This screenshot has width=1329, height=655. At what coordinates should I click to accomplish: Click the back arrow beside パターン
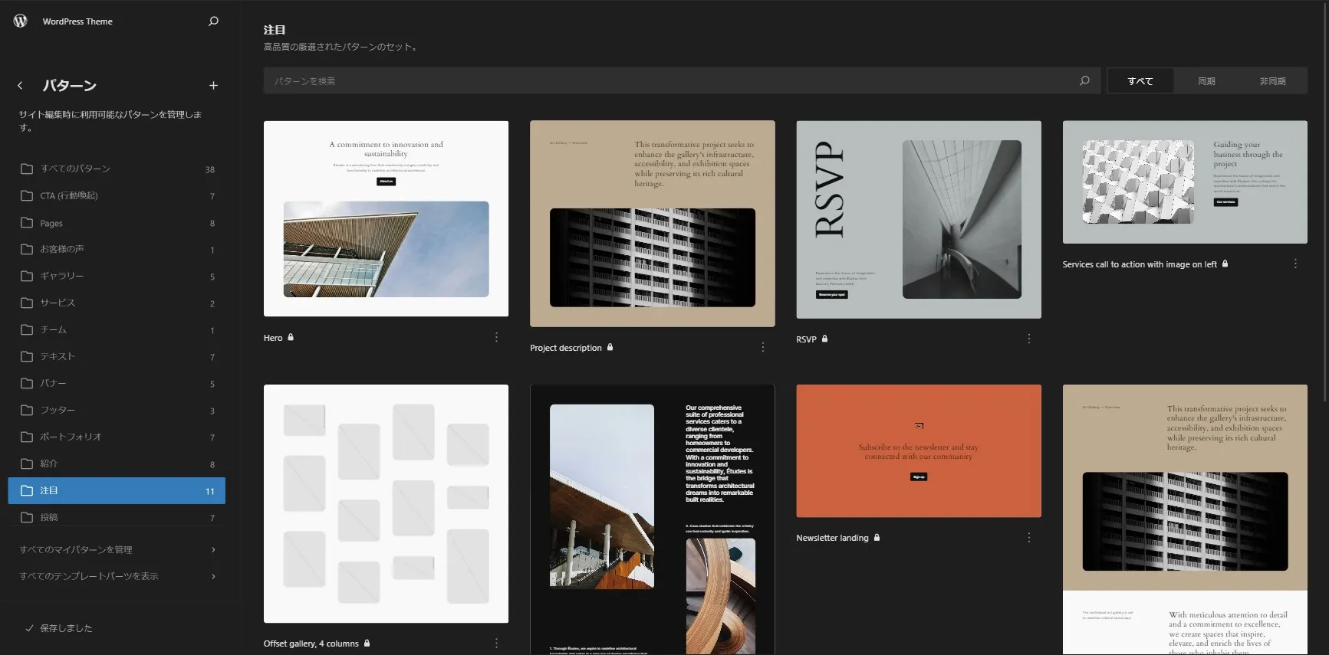pos(21,86)
